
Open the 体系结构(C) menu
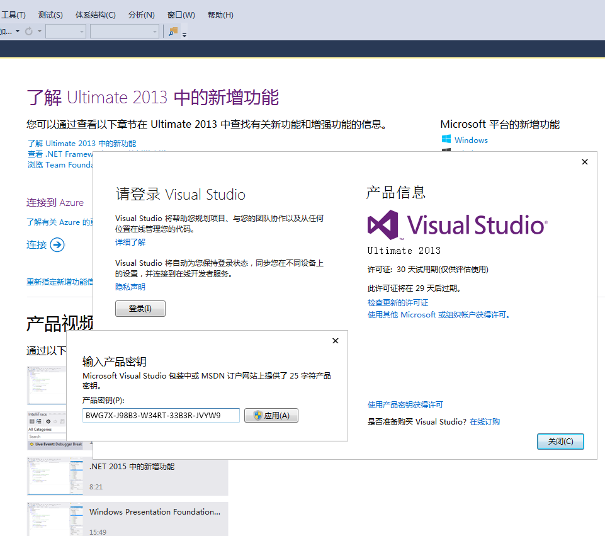pyautogui.click(x=95, y=15)
